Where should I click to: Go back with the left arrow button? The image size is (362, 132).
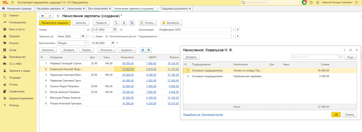(42, 16)
